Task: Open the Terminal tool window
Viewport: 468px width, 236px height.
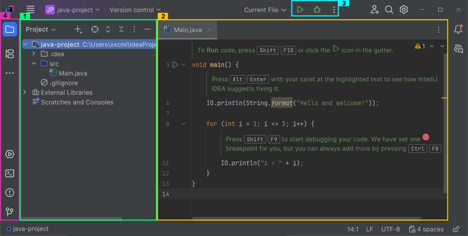Action: click(10, 173)
